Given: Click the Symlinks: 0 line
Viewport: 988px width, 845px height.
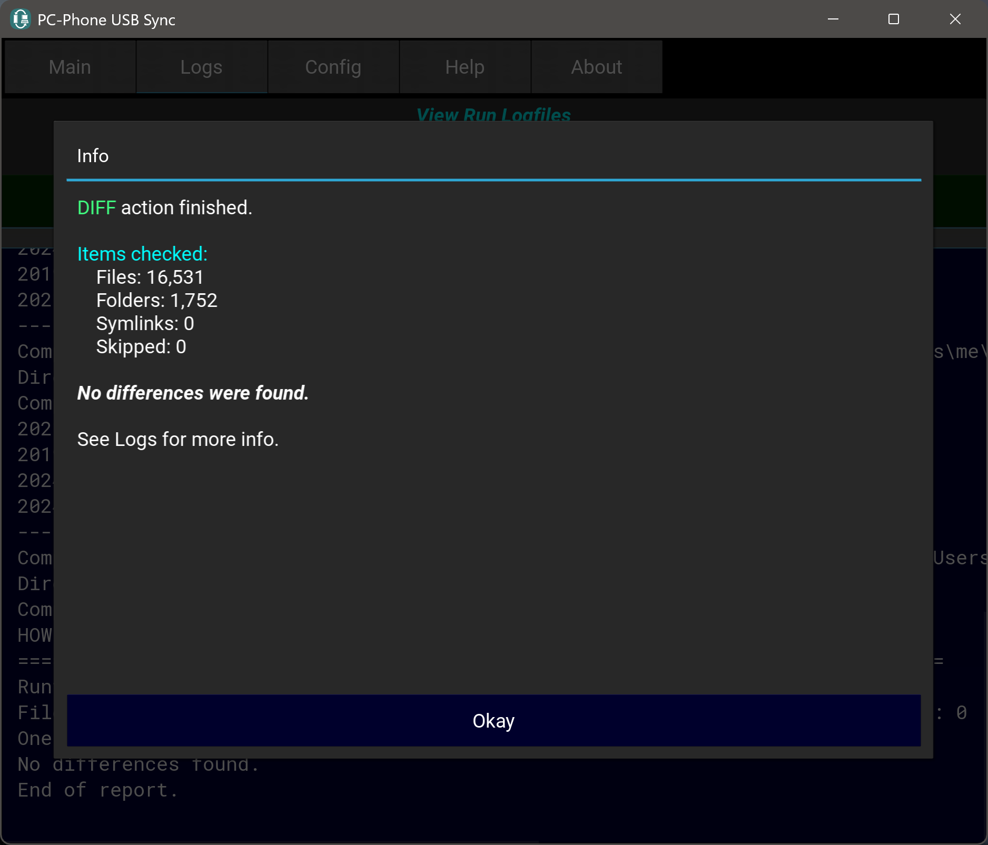Looking at the screenshot, I should (x=145, y=324).
